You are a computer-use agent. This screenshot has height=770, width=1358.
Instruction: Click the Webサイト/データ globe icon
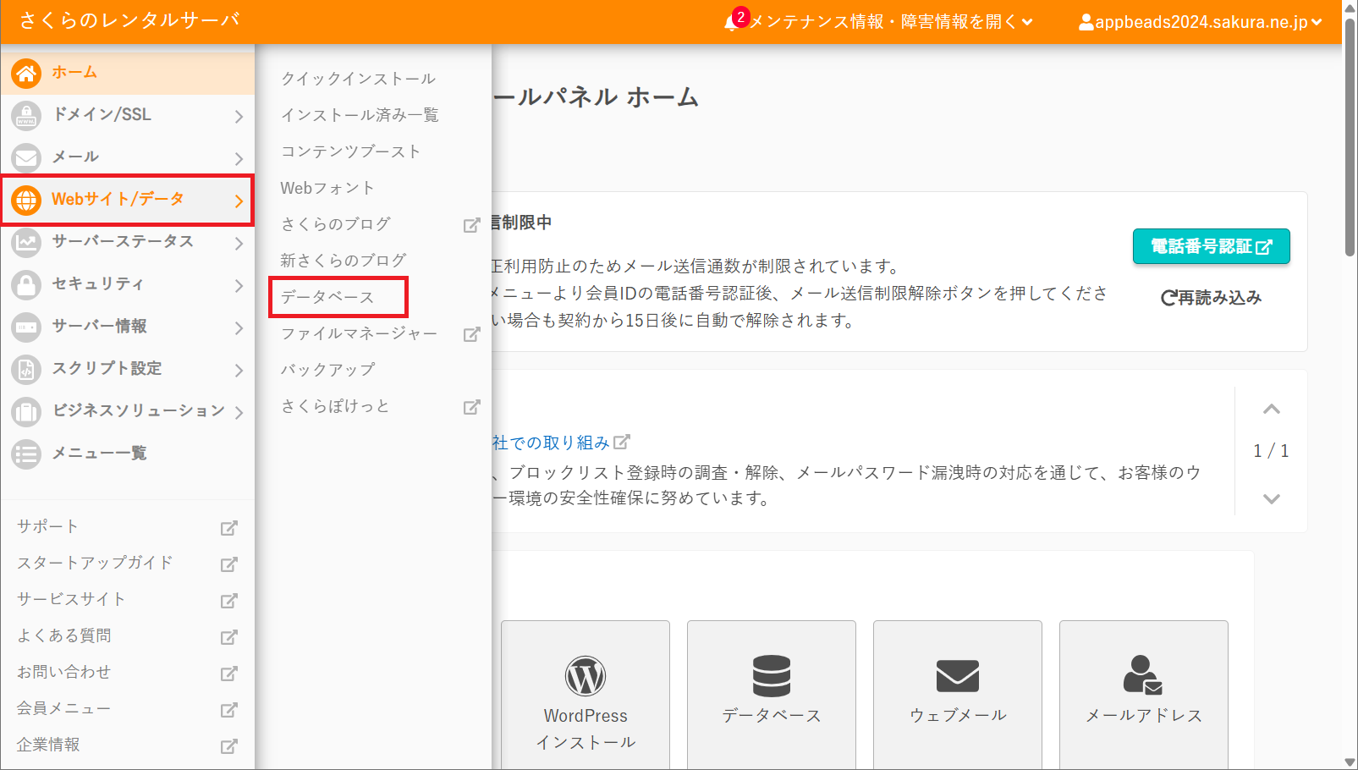(x=26, y=201)
